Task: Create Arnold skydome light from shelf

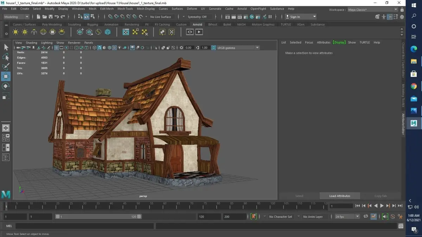Action: [43, 32]
